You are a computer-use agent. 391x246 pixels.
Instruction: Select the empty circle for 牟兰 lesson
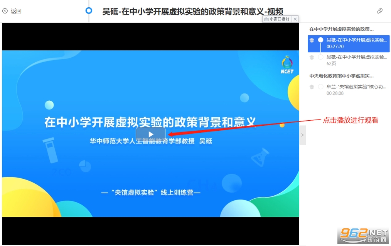(x=321, y=86)
